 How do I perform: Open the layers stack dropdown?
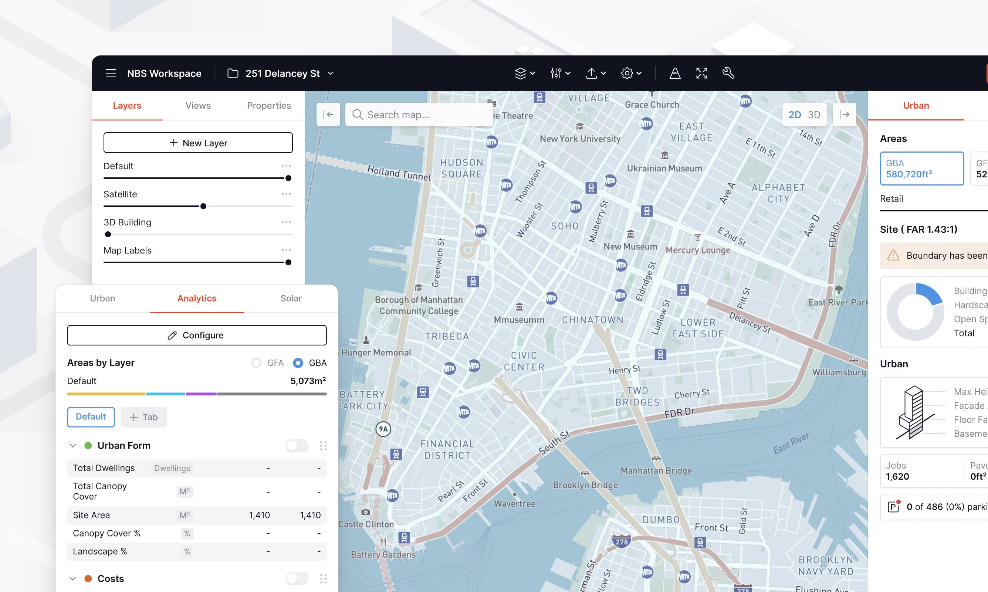[x=524, y=74]
